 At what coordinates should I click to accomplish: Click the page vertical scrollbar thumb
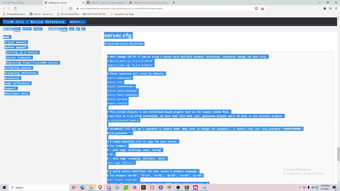(x=338, y=154)
